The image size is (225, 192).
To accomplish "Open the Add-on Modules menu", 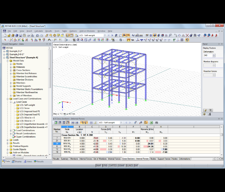I will 87,31.
